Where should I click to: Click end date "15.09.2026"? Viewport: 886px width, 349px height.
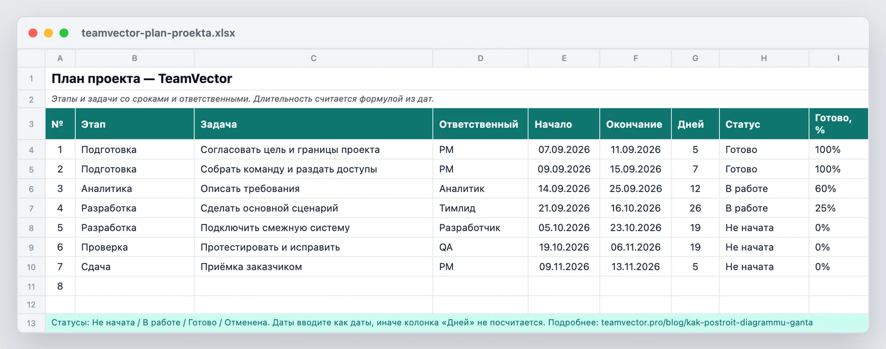[x=635, y=169]
